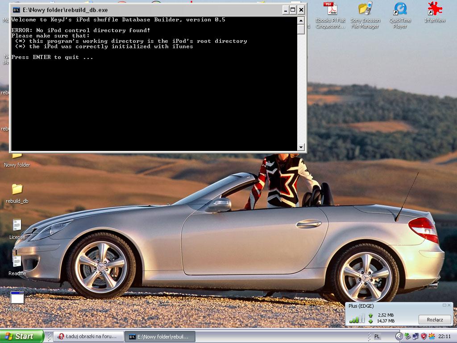Launch IrfanView from the desktop
This screenshot has width=457, height=343.
point(435,12)
